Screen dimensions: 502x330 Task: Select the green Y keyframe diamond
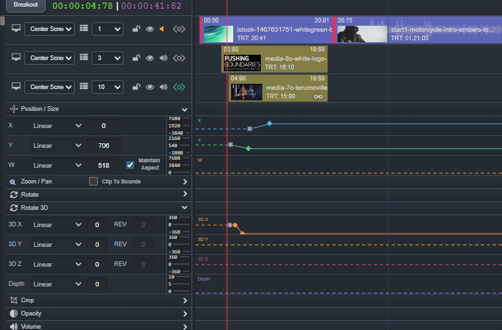pos(248,148)
